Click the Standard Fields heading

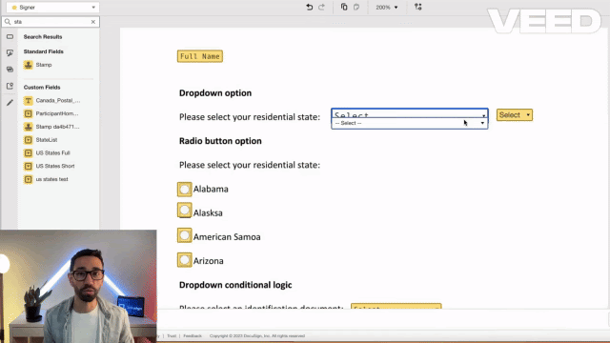(x=43, y=51)
